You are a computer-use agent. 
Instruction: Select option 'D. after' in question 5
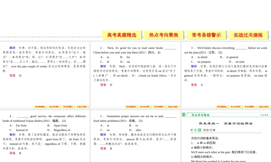(x=135, y=130)
